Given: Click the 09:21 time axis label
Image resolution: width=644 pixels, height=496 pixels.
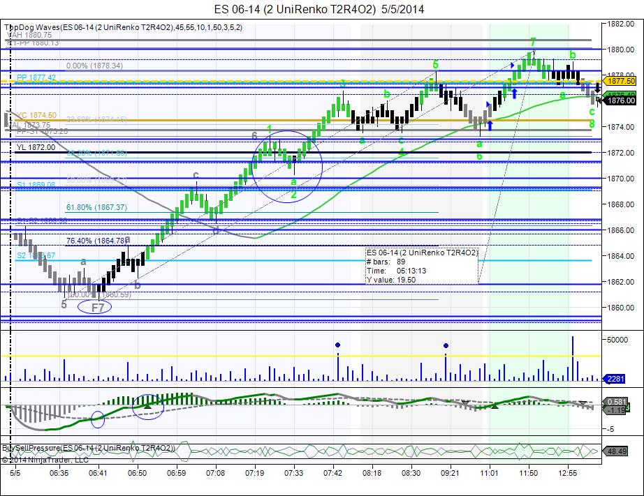Looking at the screenshot, I should click(450, 473).
